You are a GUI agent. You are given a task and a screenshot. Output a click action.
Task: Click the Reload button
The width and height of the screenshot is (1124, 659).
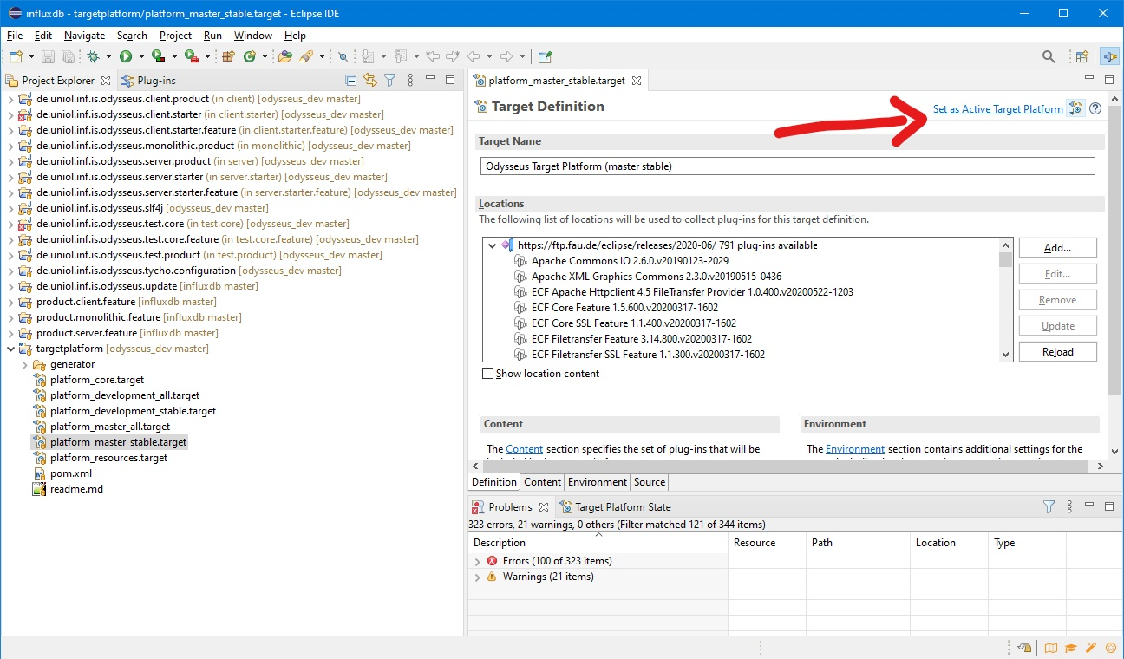(1057, 352)
